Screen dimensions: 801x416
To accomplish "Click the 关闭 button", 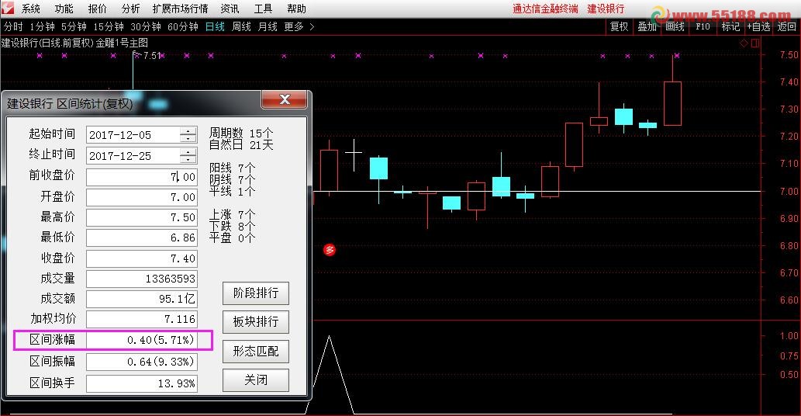I will [255, 380].
